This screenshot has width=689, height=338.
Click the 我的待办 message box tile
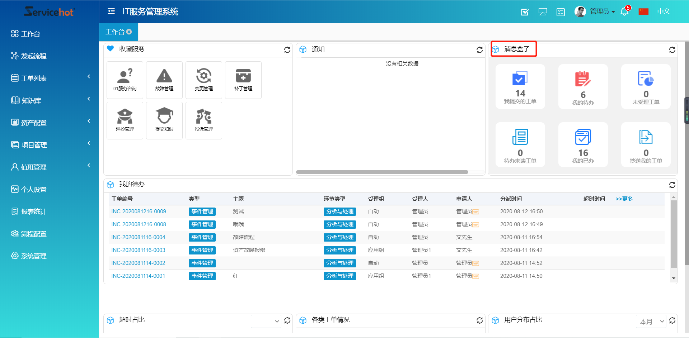click(x=583, y=87)
